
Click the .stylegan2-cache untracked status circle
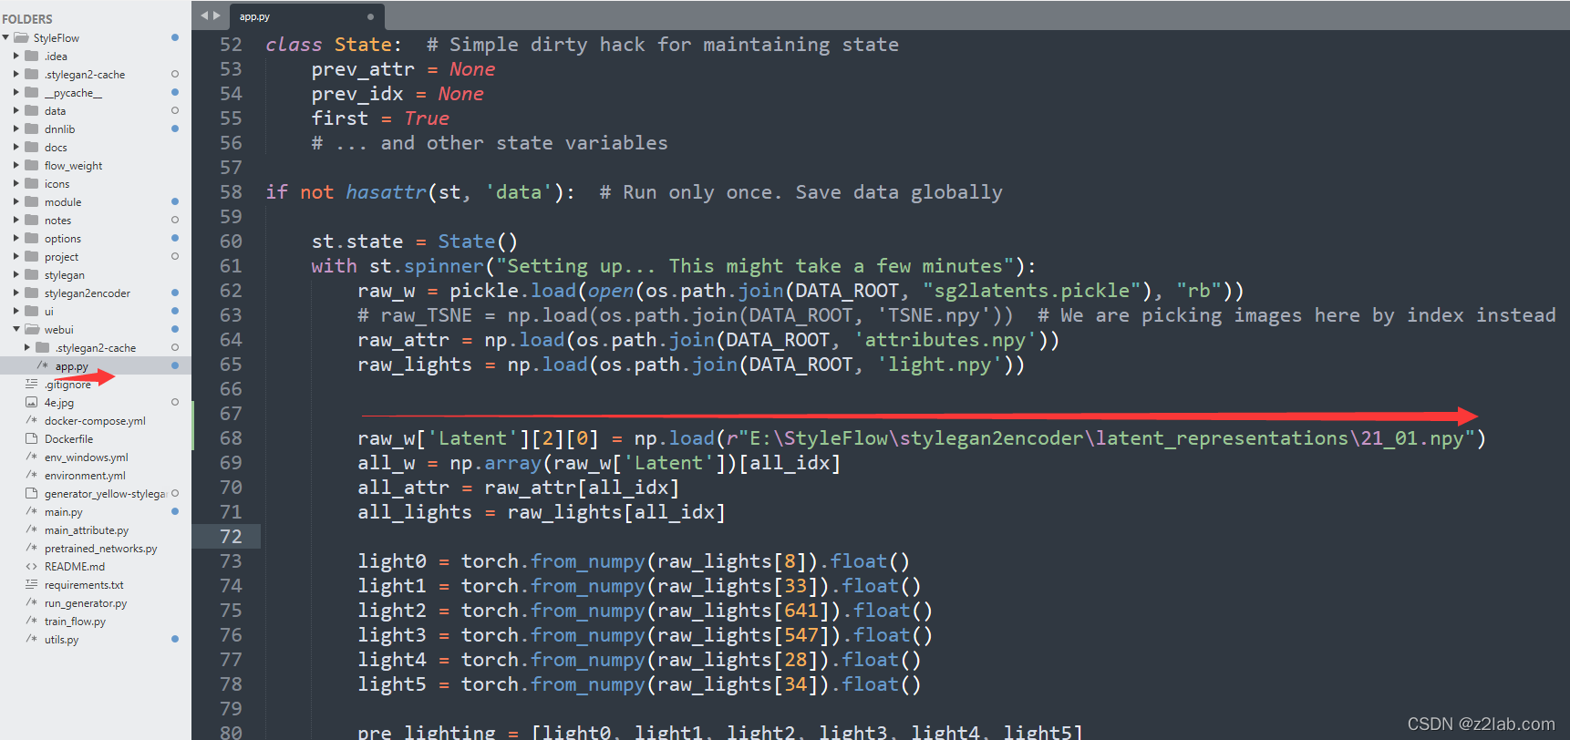click(x=175, y=74)
